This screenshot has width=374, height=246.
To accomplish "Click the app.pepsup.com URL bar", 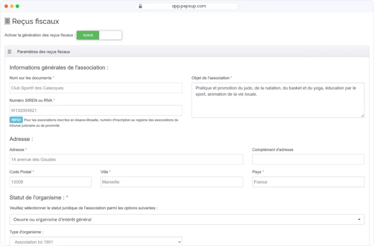I will tap(187, 6).
